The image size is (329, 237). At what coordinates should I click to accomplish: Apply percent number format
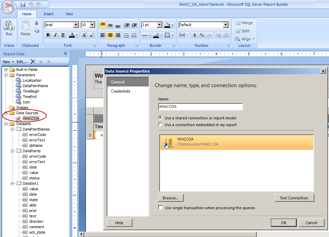[x=202, y=35]
